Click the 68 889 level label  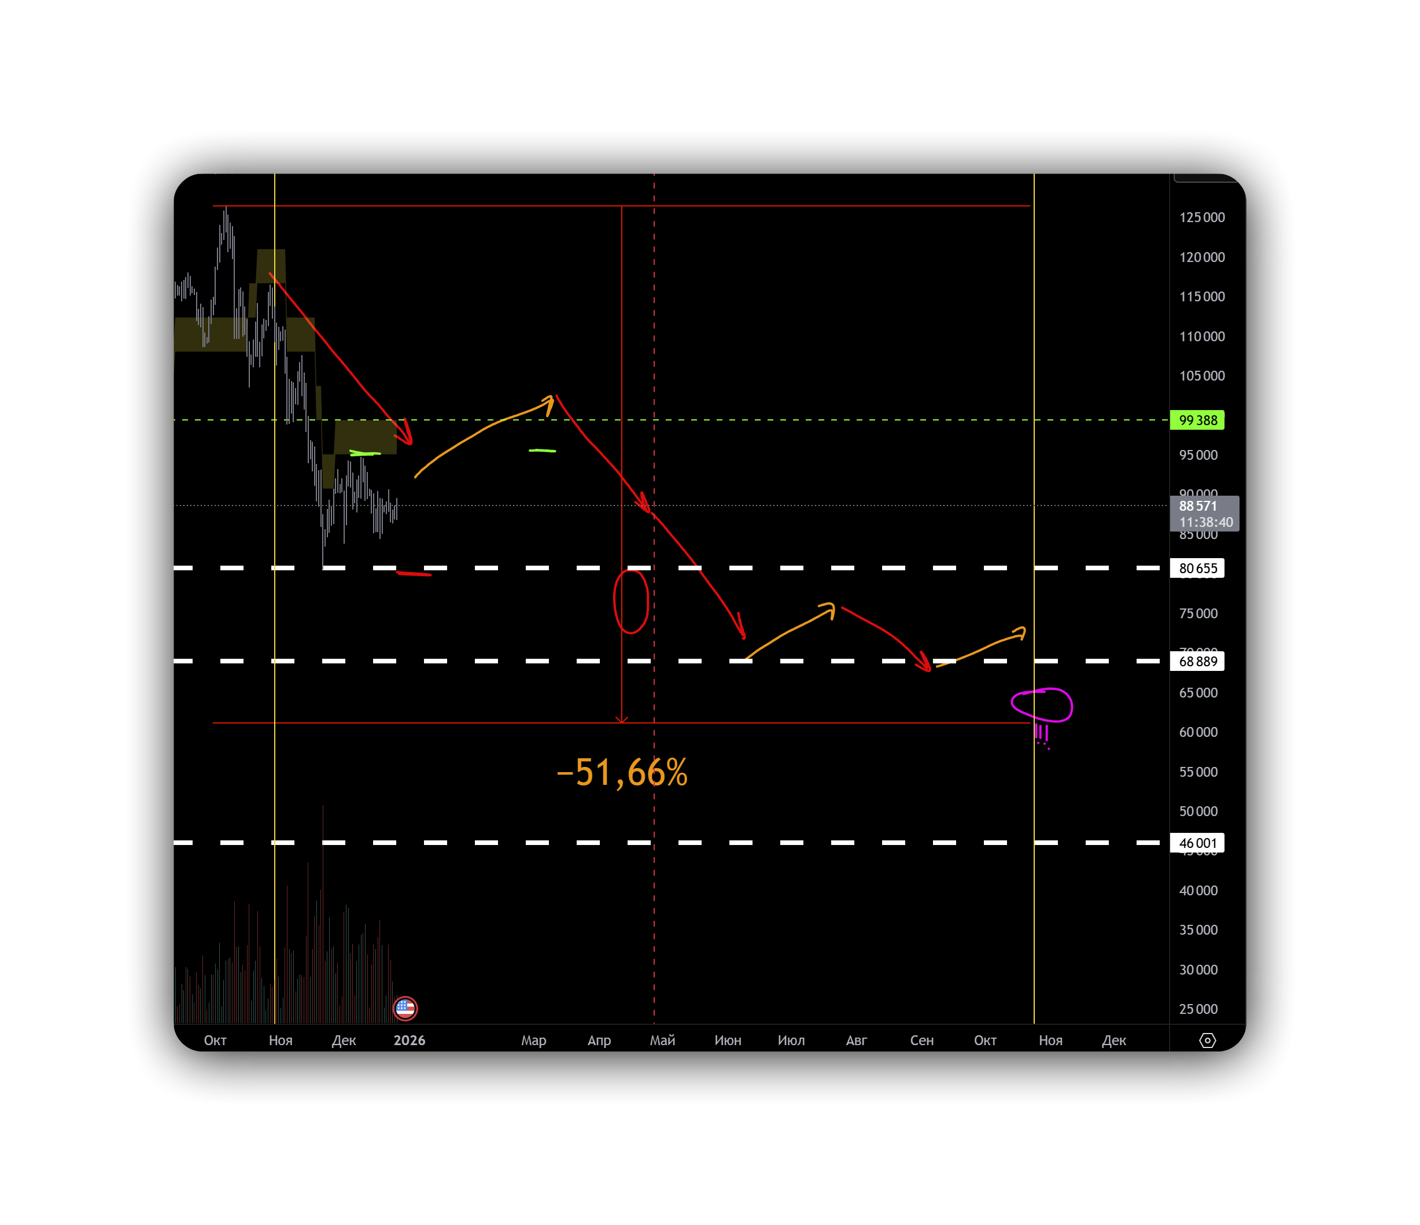1197,661
